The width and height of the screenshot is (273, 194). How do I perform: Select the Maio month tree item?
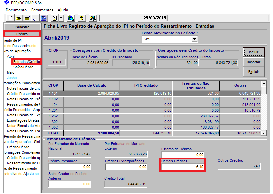click(11, 72)
